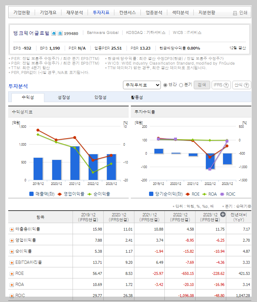Click the 산식 help button
The width and height of the screenshot is (257, 302).
[x=242, y=85]
